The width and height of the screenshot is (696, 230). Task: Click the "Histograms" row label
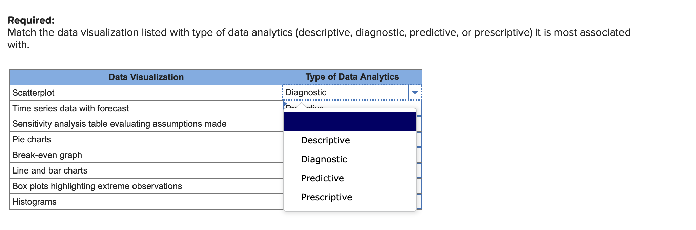(x=34, y=201)
